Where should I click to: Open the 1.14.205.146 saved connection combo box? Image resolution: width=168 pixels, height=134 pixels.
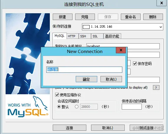click(123, 27)
